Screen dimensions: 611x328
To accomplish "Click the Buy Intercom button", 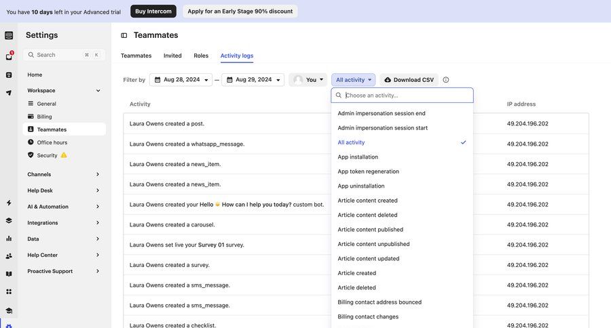I will coord(153,12).
